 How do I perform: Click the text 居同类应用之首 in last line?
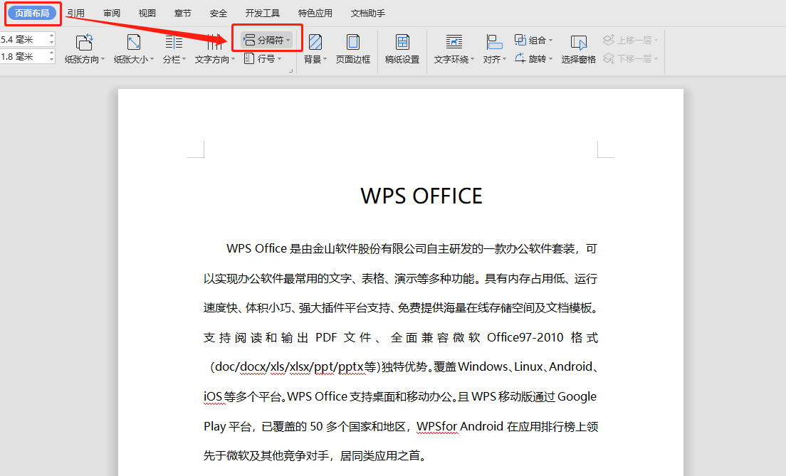click(380, 455)
